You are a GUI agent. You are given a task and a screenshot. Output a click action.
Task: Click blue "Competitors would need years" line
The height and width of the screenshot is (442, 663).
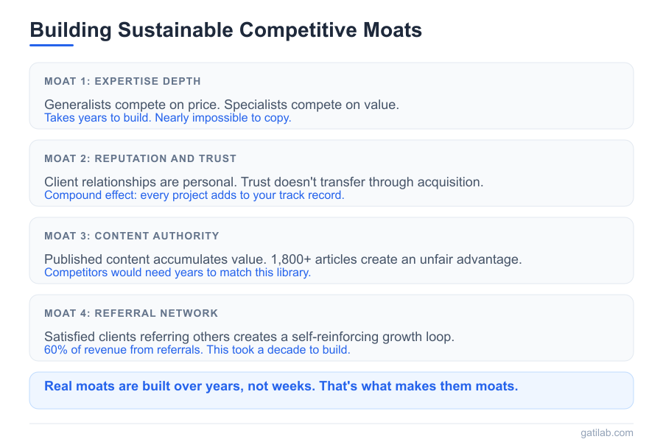click(x=178, y=273)
